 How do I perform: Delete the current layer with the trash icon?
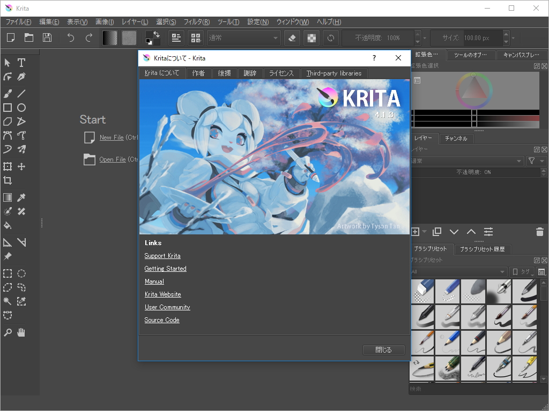pyautogui.click(x=540, y=231)
